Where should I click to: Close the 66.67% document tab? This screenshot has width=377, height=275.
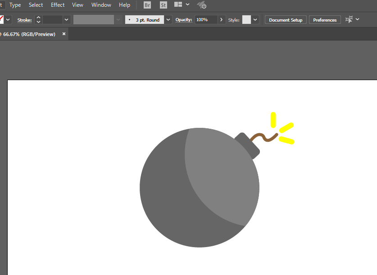(64, 34)
